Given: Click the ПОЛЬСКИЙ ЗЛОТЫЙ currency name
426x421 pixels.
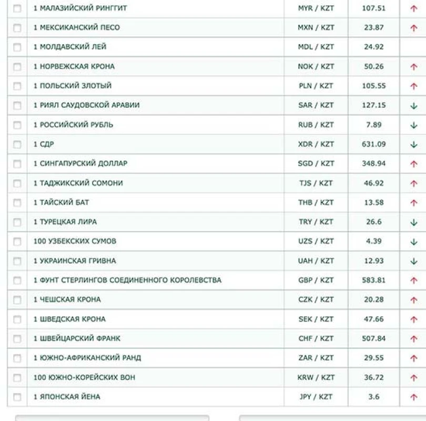Looking at the screenshot, I should tap(73, 86).
